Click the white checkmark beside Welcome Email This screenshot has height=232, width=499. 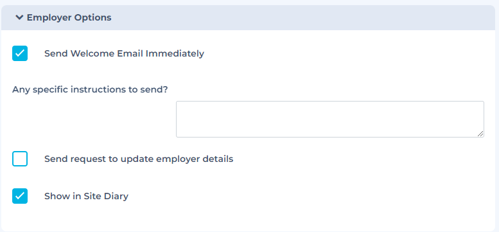[x=20, y=53]
